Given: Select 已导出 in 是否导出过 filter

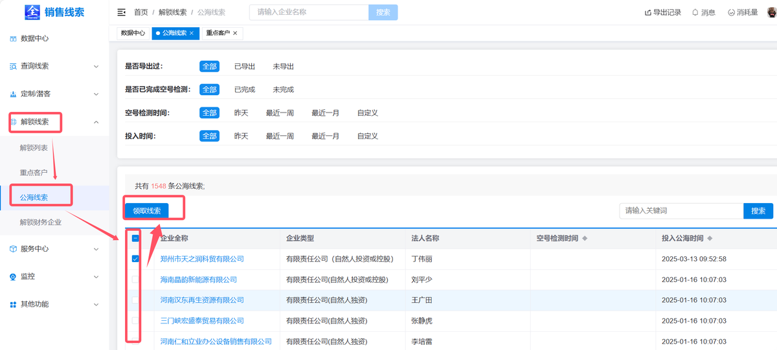Looking at the screenshot, I should 245,67.
